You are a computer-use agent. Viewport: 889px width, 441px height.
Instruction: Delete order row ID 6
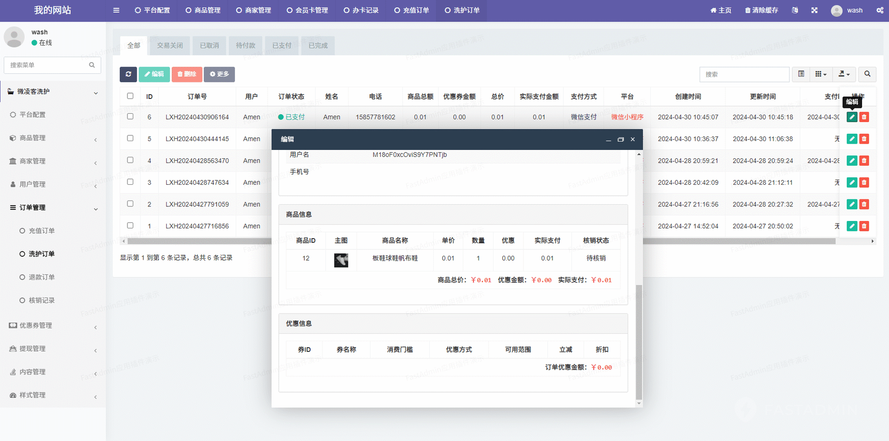click(x=864, y=117)
